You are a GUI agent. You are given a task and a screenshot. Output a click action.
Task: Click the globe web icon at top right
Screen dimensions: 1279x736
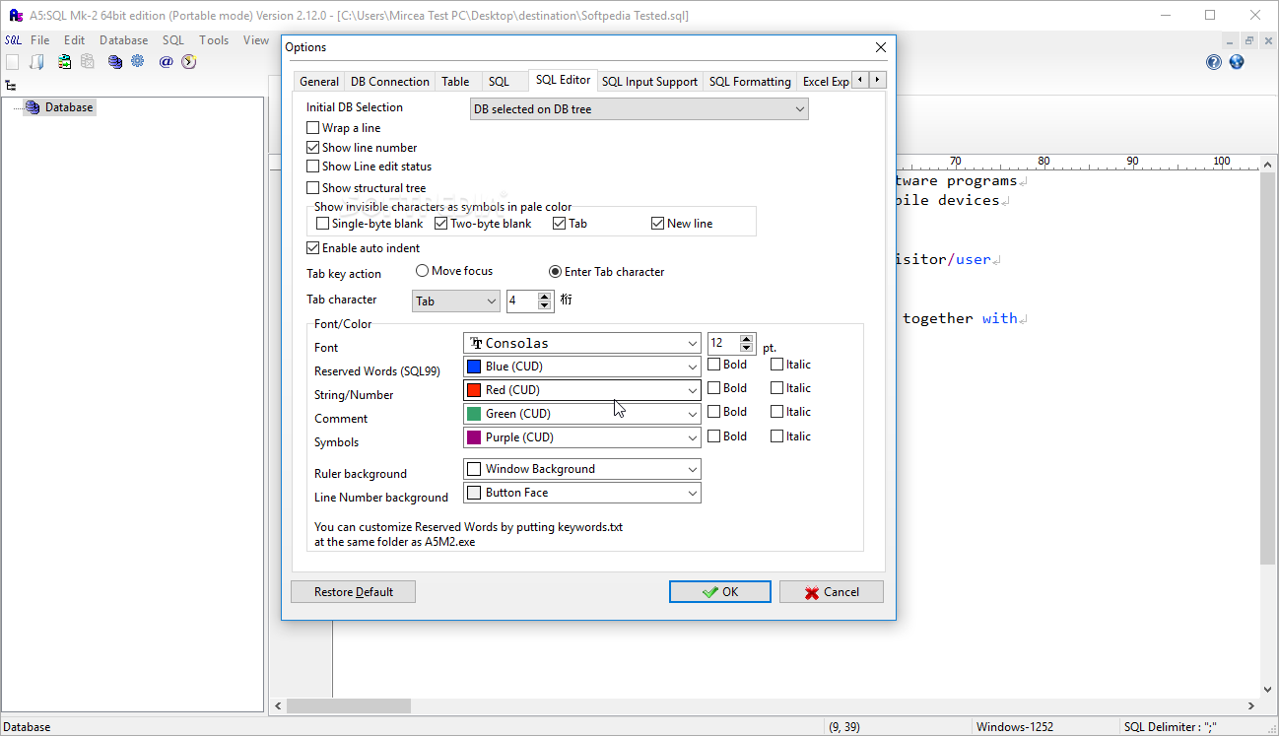tap(1237, 62)
